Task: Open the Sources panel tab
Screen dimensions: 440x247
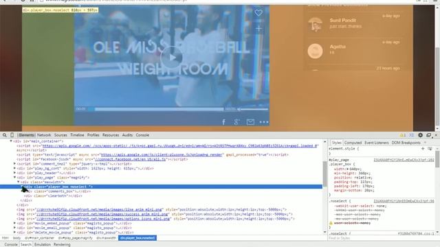Action: tap(60, 135)
